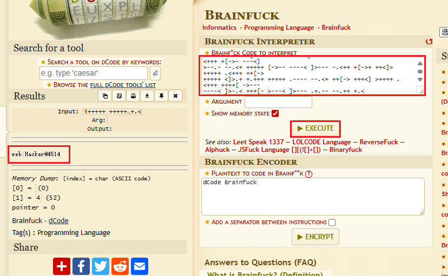Click the Argument input field

pyautogui.click(x=278, y=102)
